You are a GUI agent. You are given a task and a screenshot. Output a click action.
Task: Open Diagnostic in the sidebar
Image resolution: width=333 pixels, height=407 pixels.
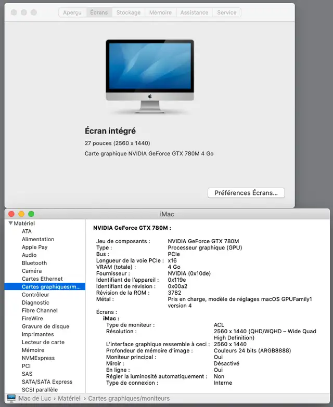(x=35, y=303)
